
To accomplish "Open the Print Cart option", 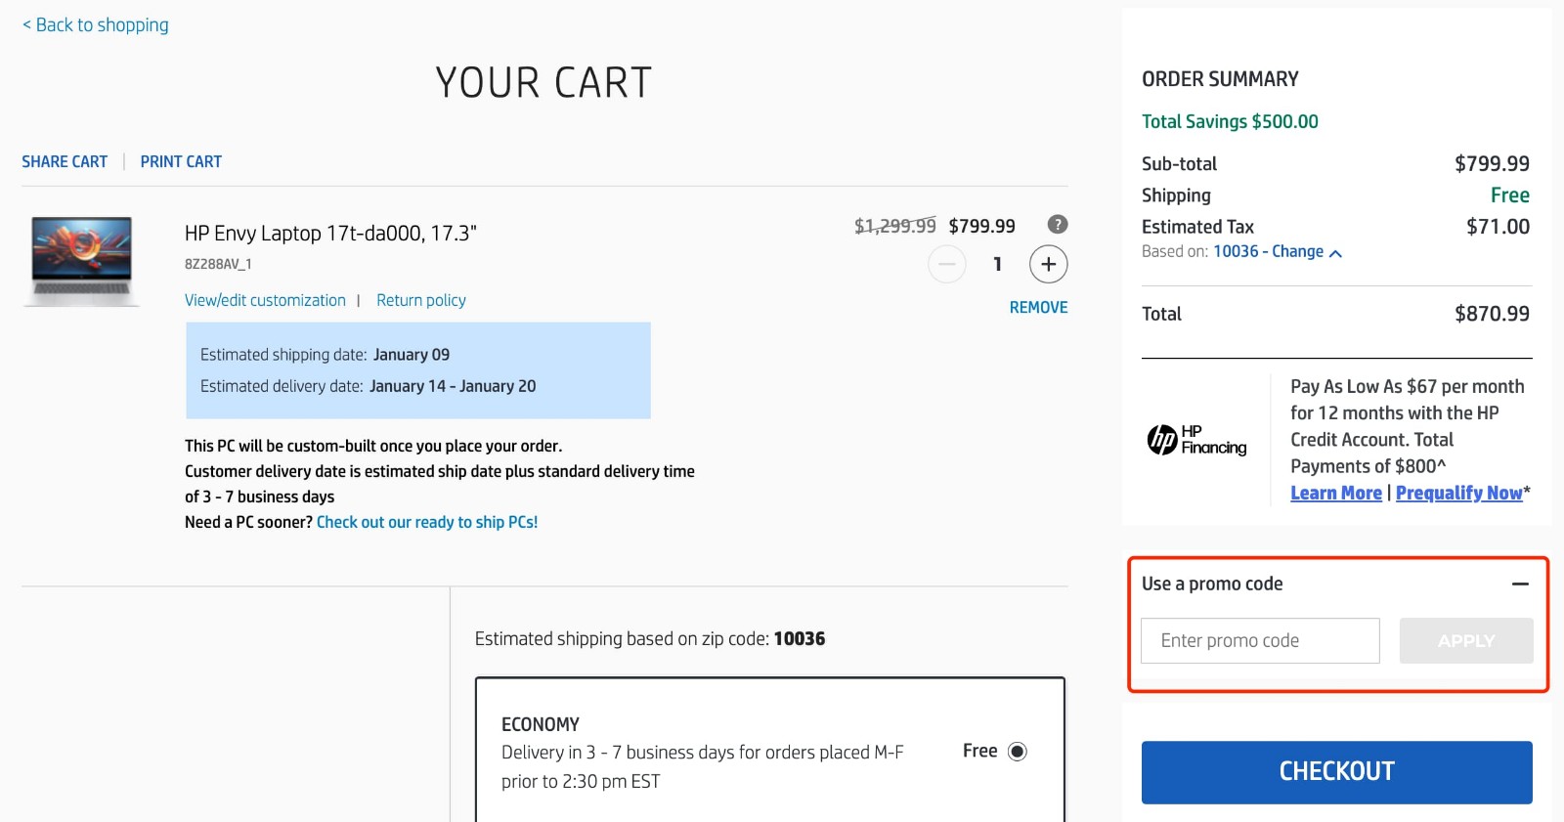I will pos(181,161).
